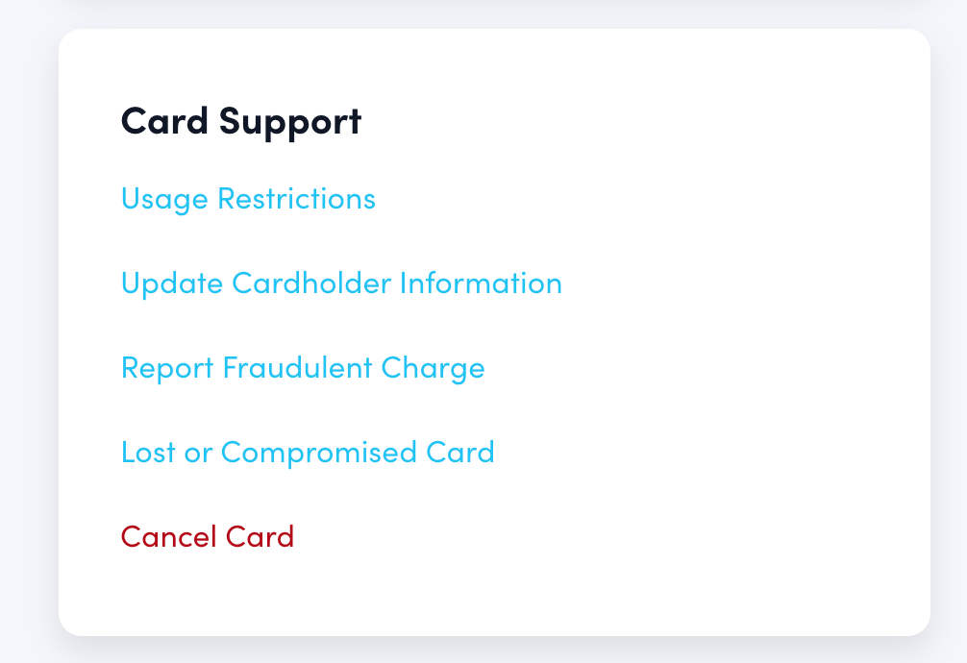
Task: Select the link above Lost or Compromised Card
Action: point(303,368)
